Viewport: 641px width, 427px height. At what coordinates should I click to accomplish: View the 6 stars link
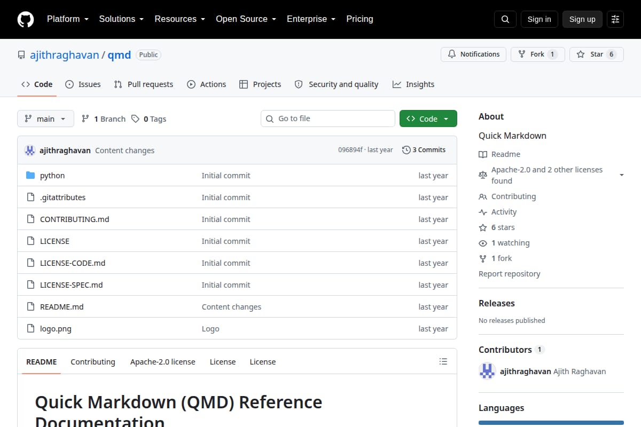503,227
